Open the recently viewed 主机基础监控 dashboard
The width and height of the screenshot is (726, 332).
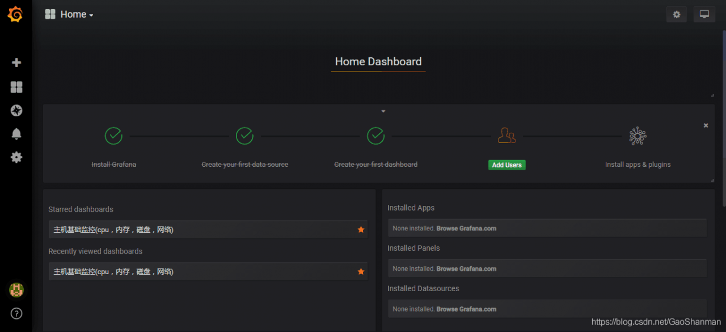(208, 271)
